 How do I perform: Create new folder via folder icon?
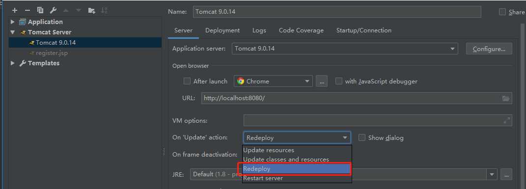coord(91,10)
